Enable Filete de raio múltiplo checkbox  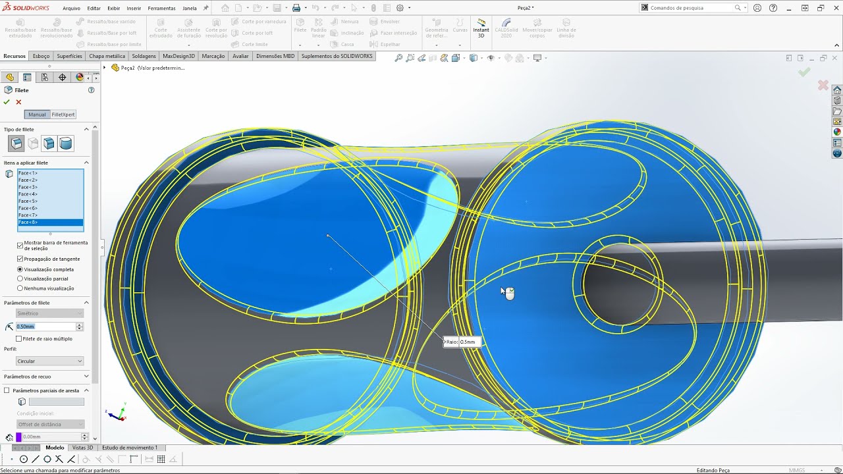click(x=19, y=339)
